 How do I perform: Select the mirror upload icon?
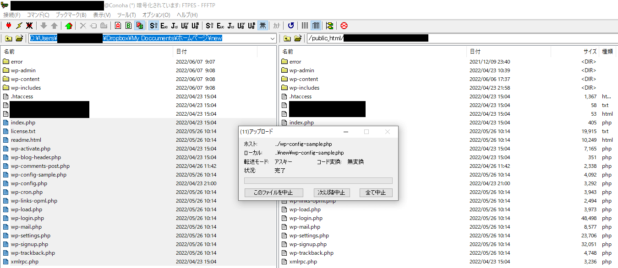point(68,26)
